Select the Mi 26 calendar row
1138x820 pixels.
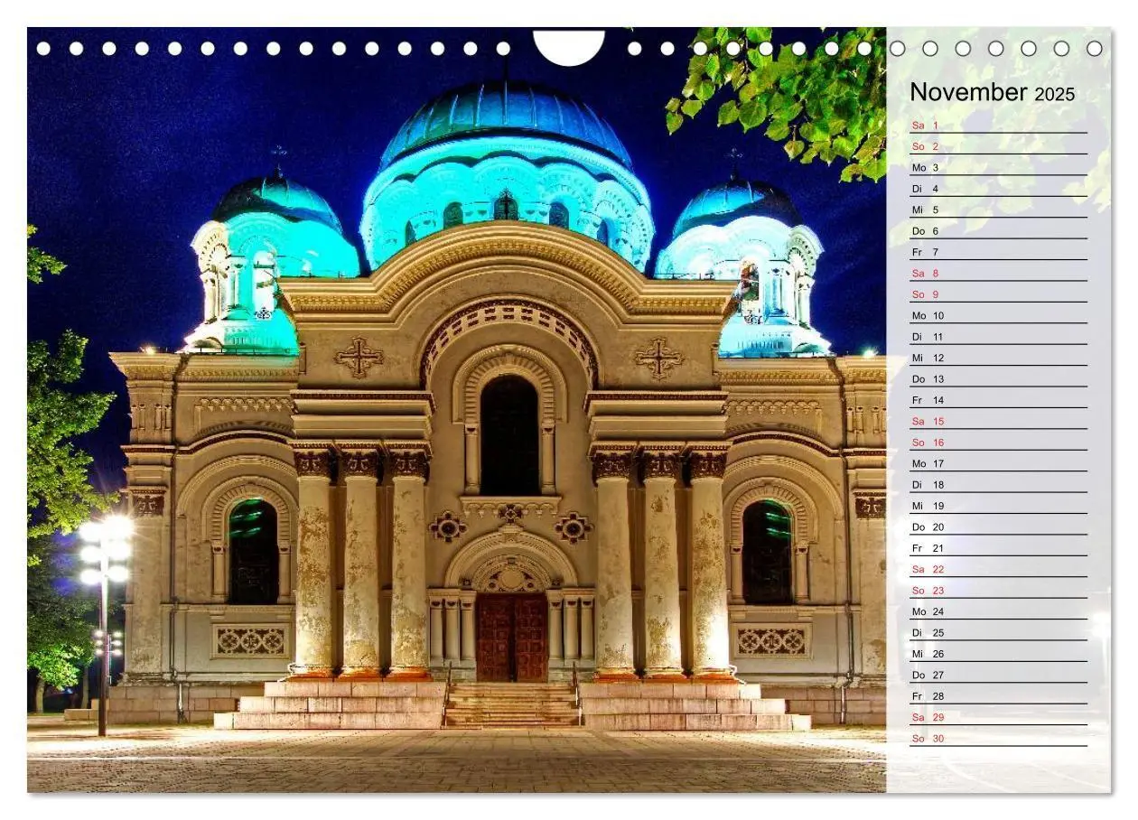(x=998, y=654)
